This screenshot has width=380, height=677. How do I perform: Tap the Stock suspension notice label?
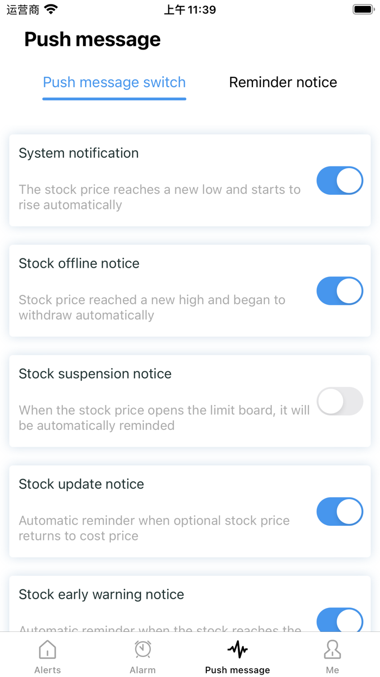point(95,373)
